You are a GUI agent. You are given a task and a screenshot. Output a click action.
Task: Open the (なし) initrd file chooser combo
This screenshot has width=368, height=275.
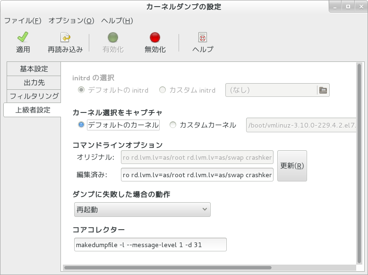tap(271, 90)
